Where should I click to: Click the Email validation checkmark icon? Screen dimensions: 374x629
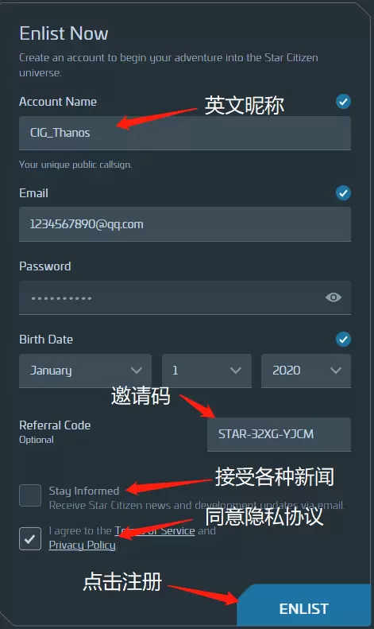[x=343, y=193]
